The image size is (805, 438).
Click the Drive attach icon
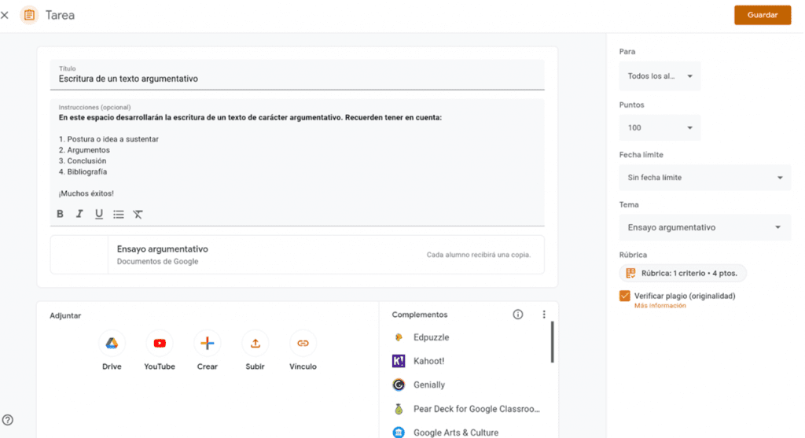pyautogui.click(x=112, y=343)
